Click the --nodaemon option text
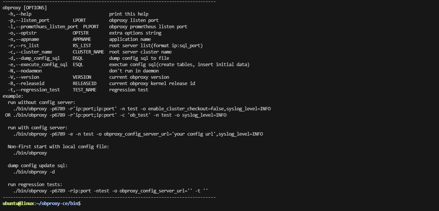Viewport: 439px width, 211px height. [27, 71]
